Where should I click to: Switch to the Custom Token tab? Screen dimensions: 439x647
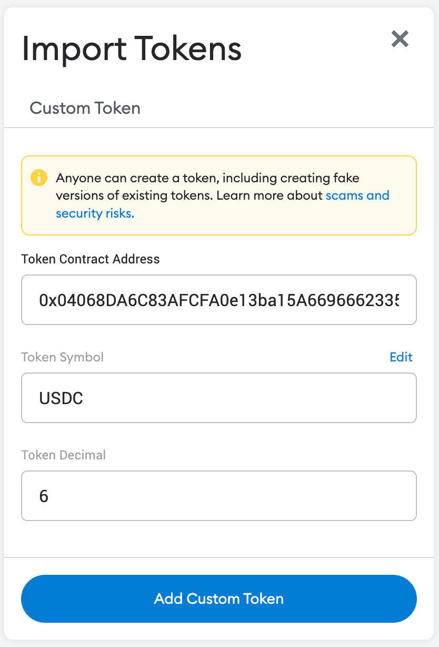85,108
